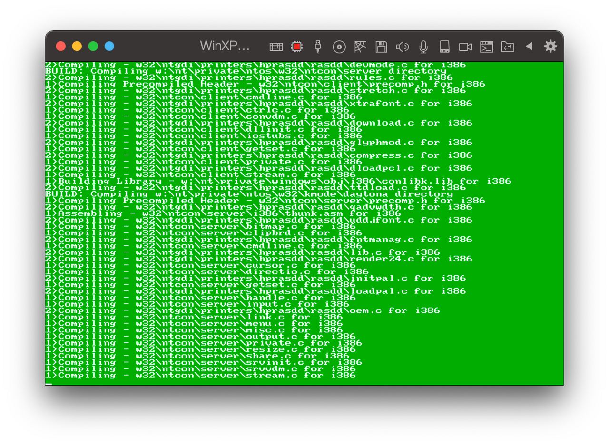Click the server\directio.c line
Screen dimensions: 609x445
[207, 272]
